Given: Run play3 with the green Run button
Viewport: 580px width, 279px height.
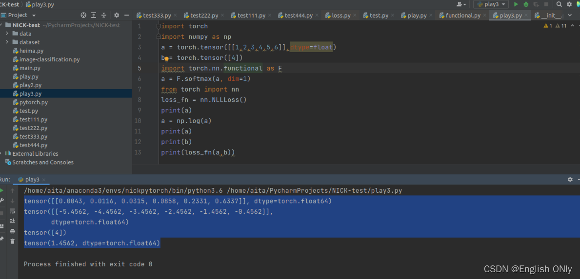Looking at the screenshot, I should [516, 4].
